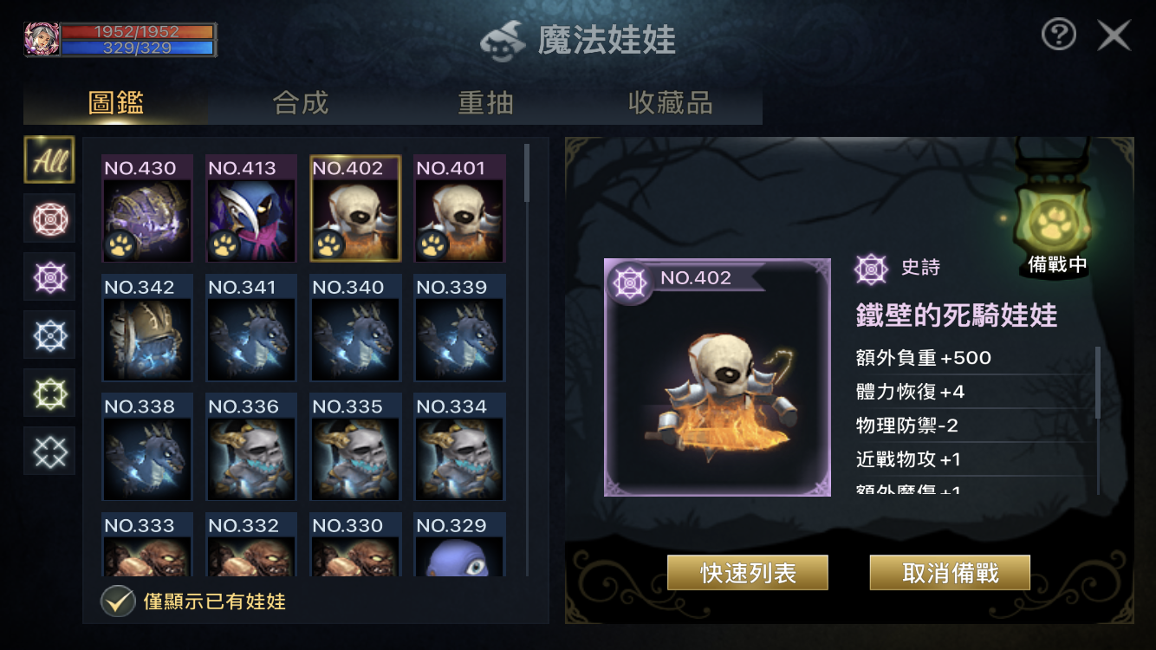Screen dimensions: 1156x650
Task: Click the player avatar portrait
Action: point(42,40)
